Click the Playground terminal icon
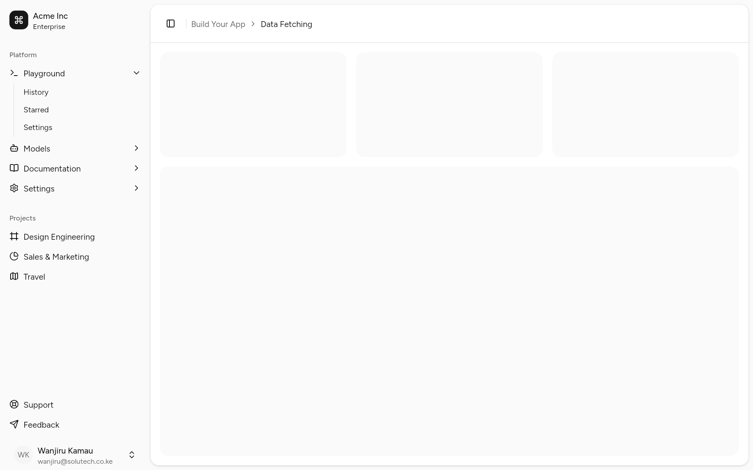 point(14,73)
